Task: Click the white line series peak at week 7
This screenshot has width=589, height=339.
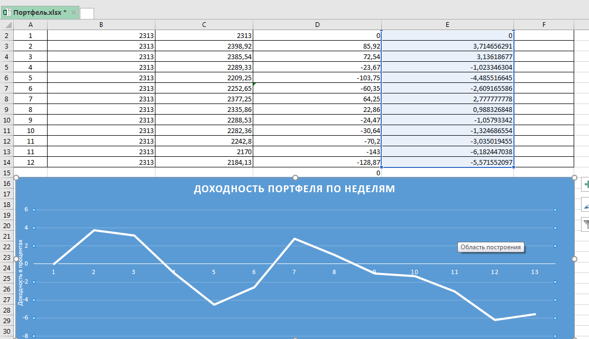Action: coord(294,239)
